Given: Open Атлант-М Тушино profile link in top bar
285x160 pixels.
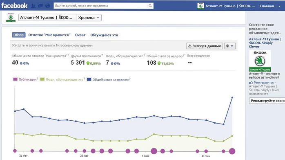Looking at the screenshot, I should coord(230,6).
